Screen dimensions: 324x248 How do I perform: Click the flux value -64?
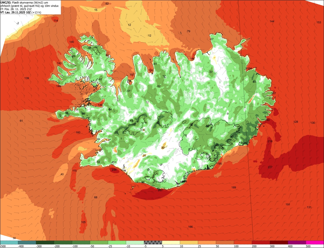tap(110, 109)
